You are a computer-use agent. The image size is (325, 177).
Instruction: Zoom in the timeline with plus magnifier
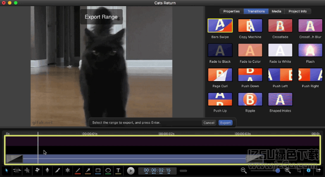click(x=288, y=170)
